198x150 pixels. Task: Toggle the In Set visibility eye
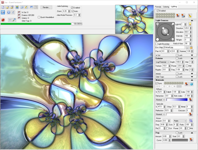(x=19, y=12)
